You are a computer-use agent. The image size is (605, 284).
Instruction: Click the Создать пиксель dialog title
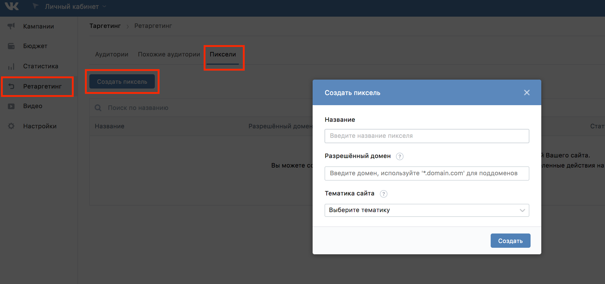(x=352, y=93)
